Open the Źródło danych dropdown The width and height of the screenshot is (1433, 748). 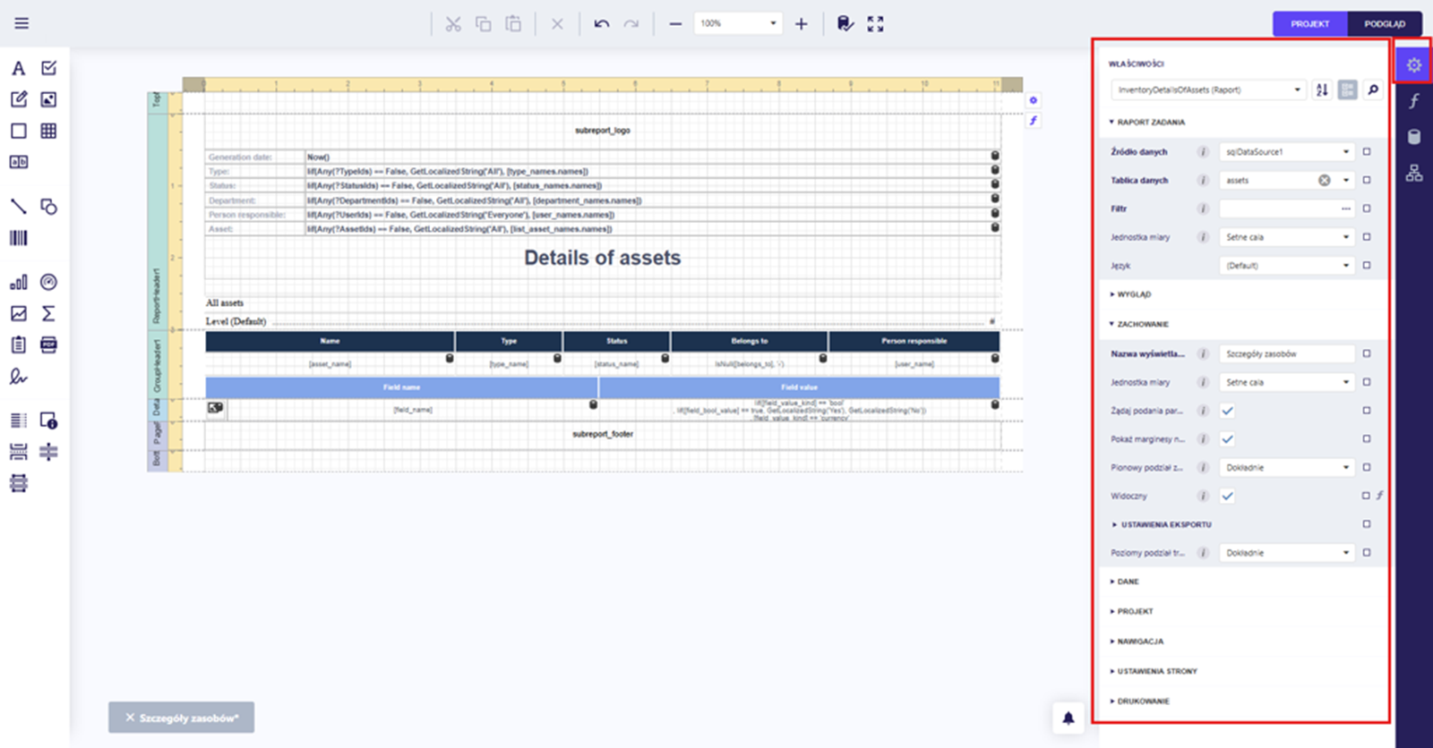pos(1287,152)
